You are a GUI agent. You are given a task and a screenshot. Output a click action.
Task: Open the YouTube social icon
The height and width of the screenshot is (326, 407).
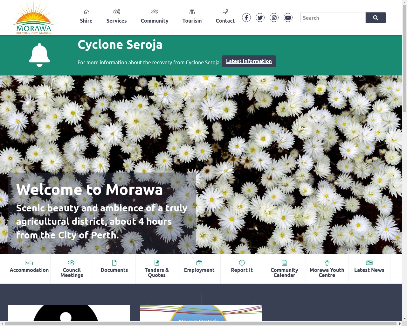pyautogui.click(x=288, y=18)
